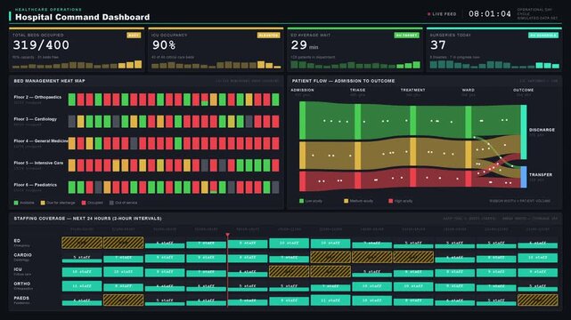Viewport: 571px width, 320px height.
Task: Click the first ORTHO cell showing 11 staff
Action: (82, 286)
